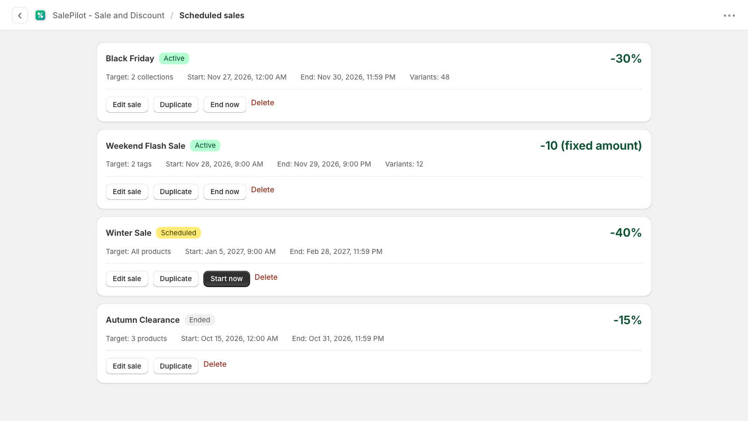The image size is (748, 421).
Task: Click the Black Friday Active badge
Action: coord(174,58)
